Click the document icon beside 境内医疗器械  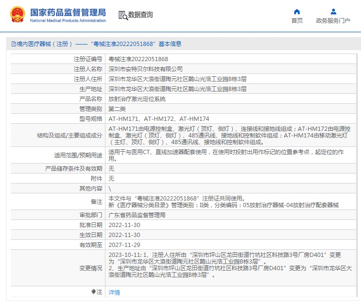tap(14, 44)
